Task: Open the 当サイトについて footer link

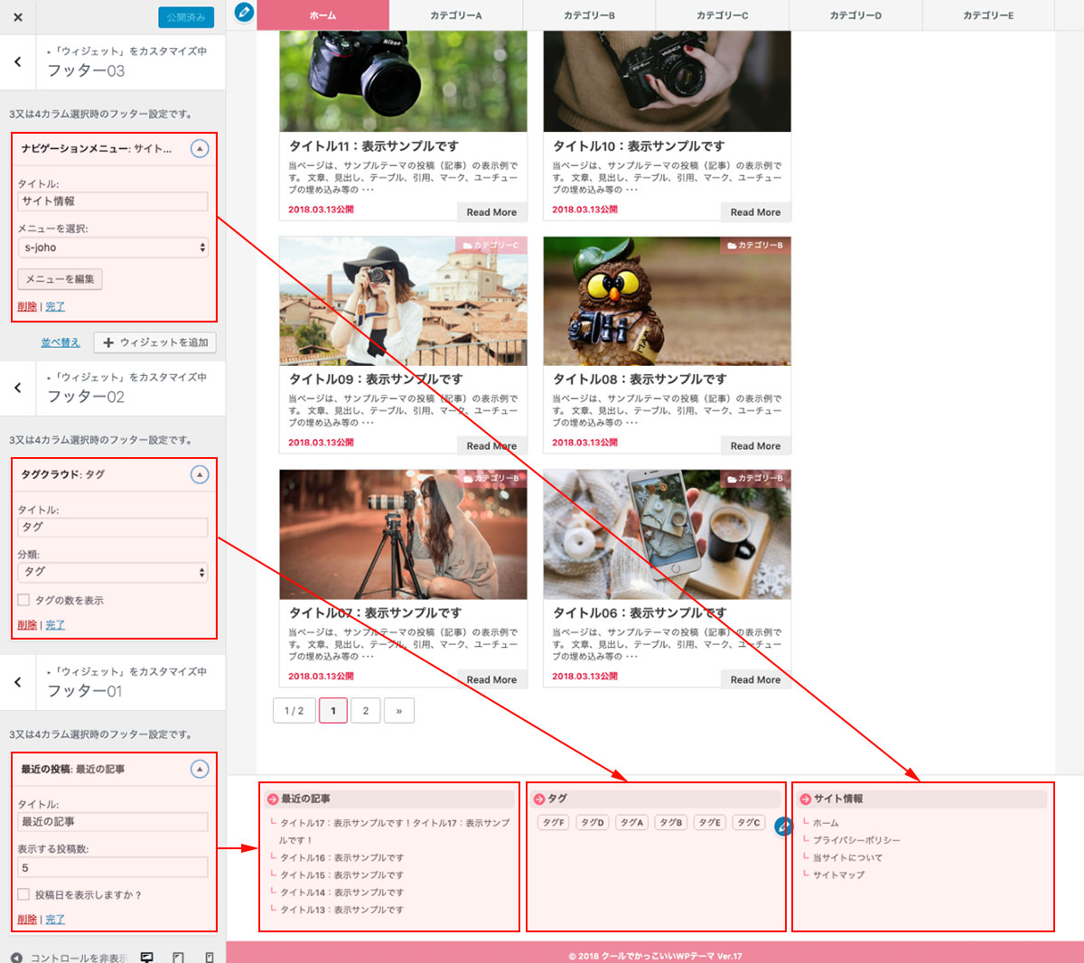Action: click(847, 857)
